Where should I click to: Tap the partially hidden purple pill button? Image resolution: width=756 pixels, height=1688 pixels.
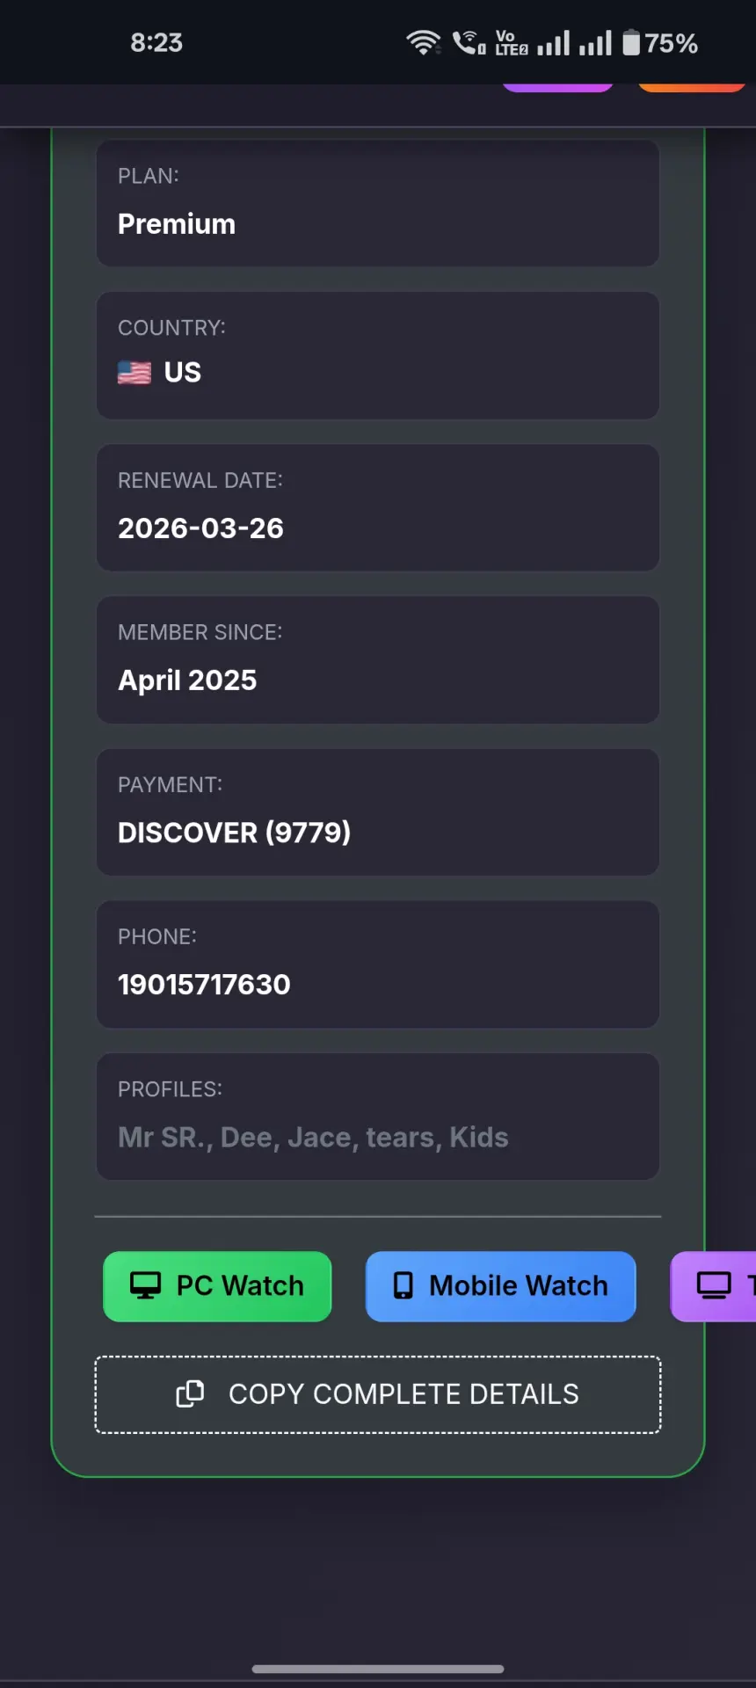click(x=557, y=87)
